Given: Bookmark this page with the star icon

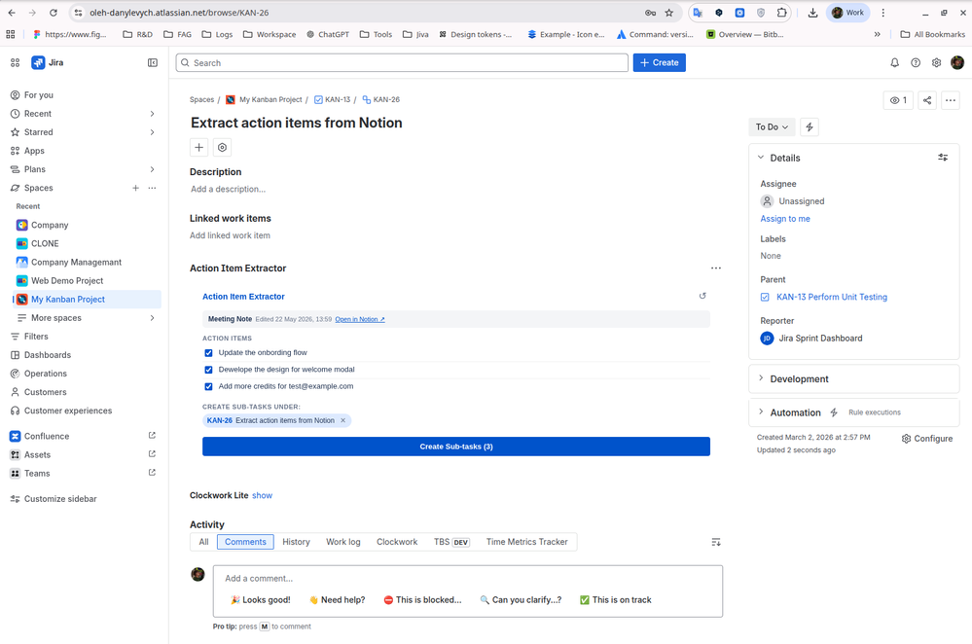Looking at the screenshot, I should 668,13.
